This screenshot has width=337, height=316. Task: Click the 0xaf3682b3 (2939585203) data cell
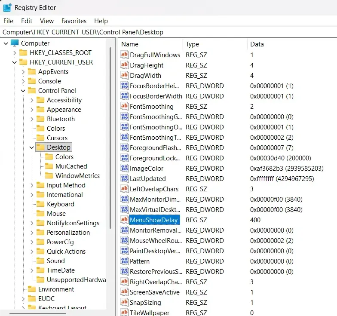coord(287,169)
